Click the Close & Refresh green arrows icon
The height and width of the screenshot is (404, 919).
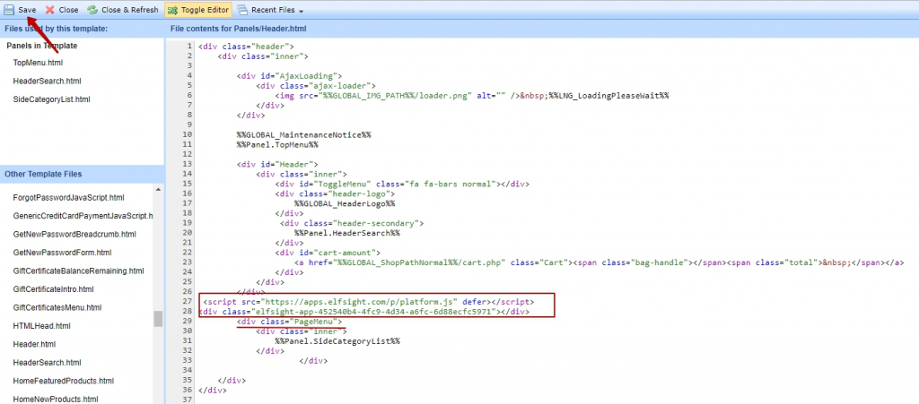92,10
